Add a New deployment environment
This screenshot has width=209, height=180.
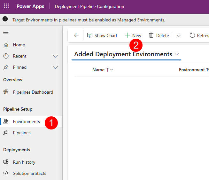coord(133,35)
